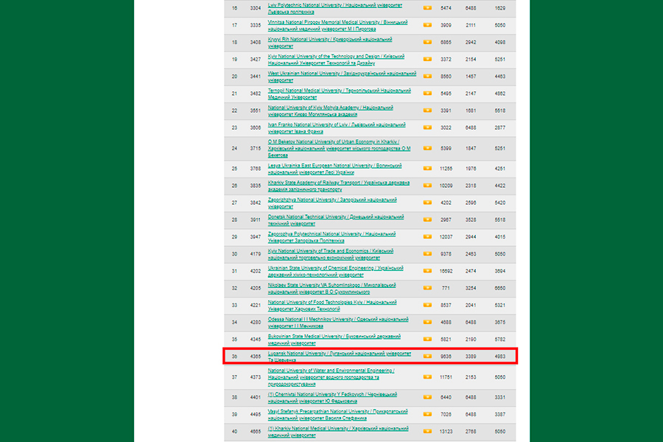
Task: Click orange icon in Odessa Mechnikov University row
Action: [x=427, y=322]
